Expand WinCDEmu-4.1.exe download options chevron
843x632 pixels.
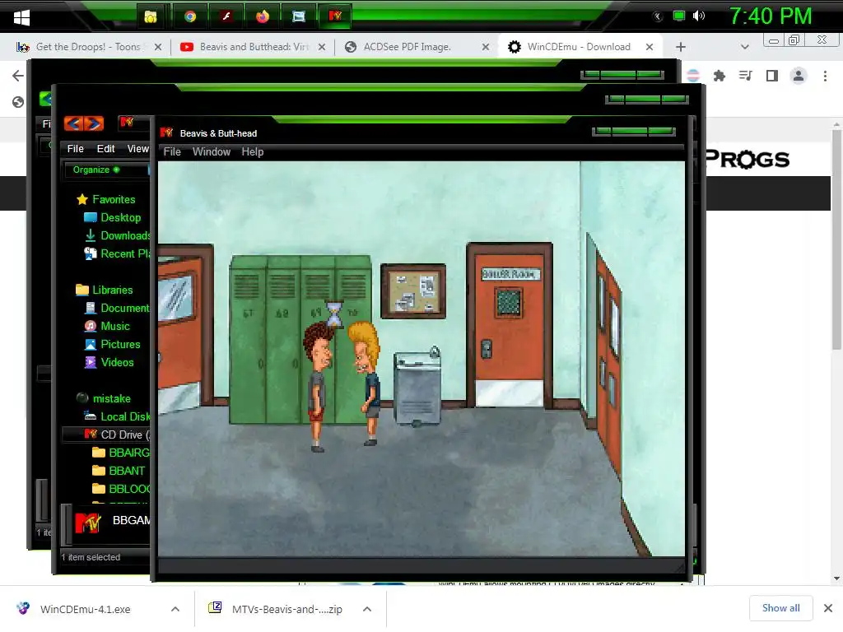click(x=175, y=610)
